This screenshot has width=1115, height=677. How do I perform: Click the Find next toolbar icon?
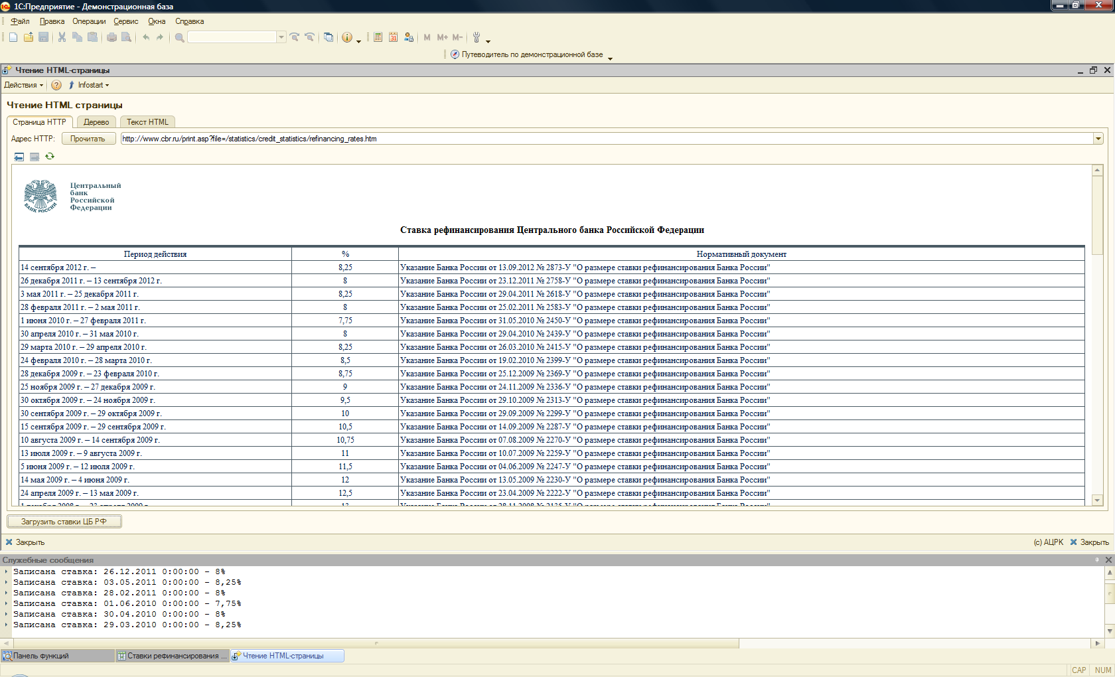tap(295, 37)
